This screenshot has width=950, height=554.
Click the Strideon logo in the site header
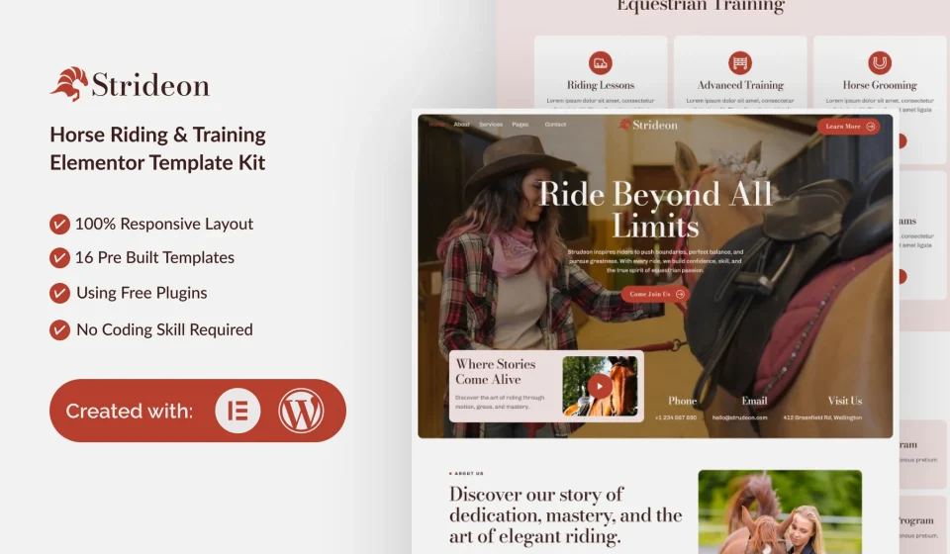[x=648, y=125]
